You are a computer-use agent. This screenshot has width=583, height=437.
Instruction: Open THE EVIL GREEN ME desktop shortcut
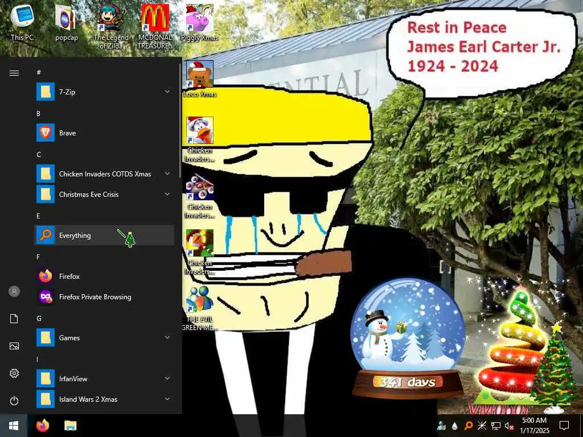pos(200,308)
